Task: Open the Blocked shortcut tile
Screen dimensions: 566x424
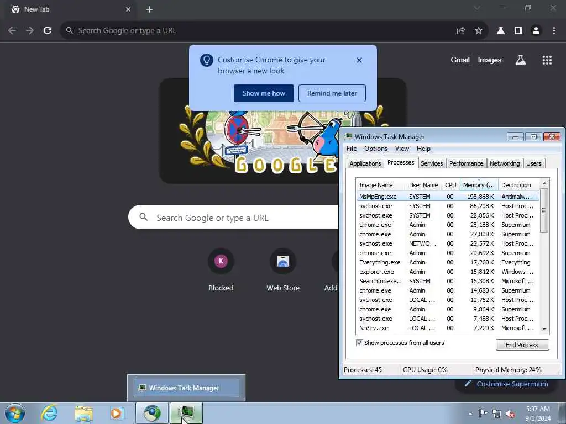Action: point(221,269)
